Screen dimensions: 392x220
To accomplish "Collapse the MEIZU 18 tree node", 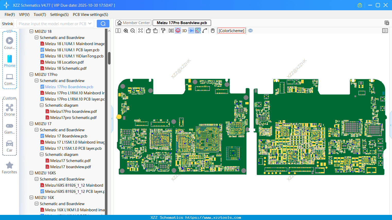I will (x=31, y=32).
